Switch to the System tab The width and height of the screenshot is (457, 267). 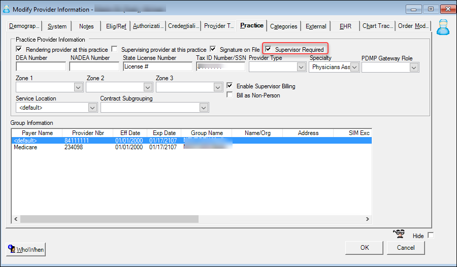(x=57, y=26)
